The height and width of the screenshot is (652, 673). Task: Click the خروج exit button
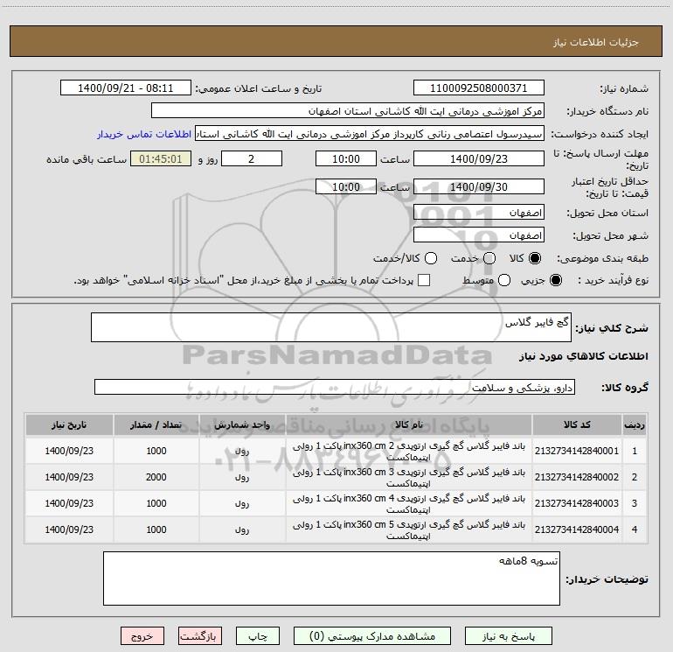142,636
